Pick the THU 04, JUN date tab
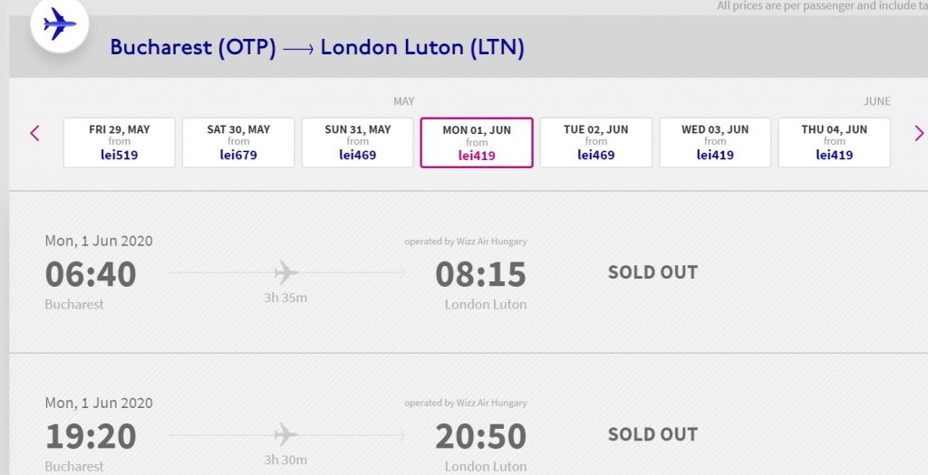Screen dimensions: 928x475 click(x=834, y=142)
